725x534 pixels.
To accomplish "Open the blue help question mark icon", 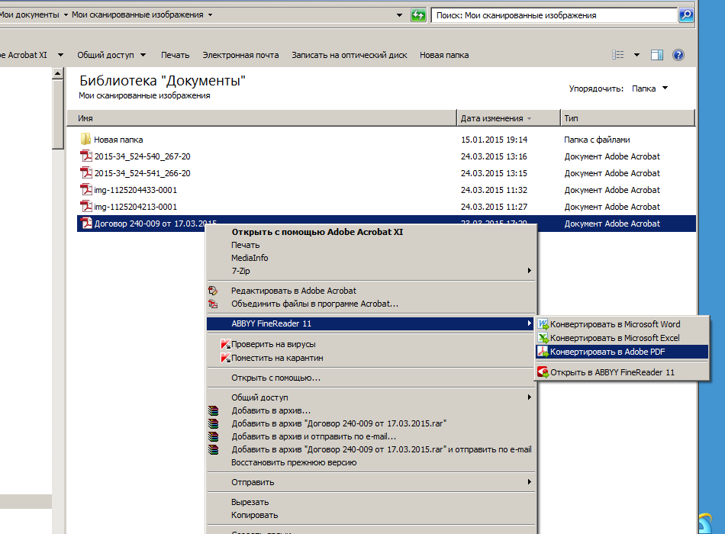I will point(678,55).
